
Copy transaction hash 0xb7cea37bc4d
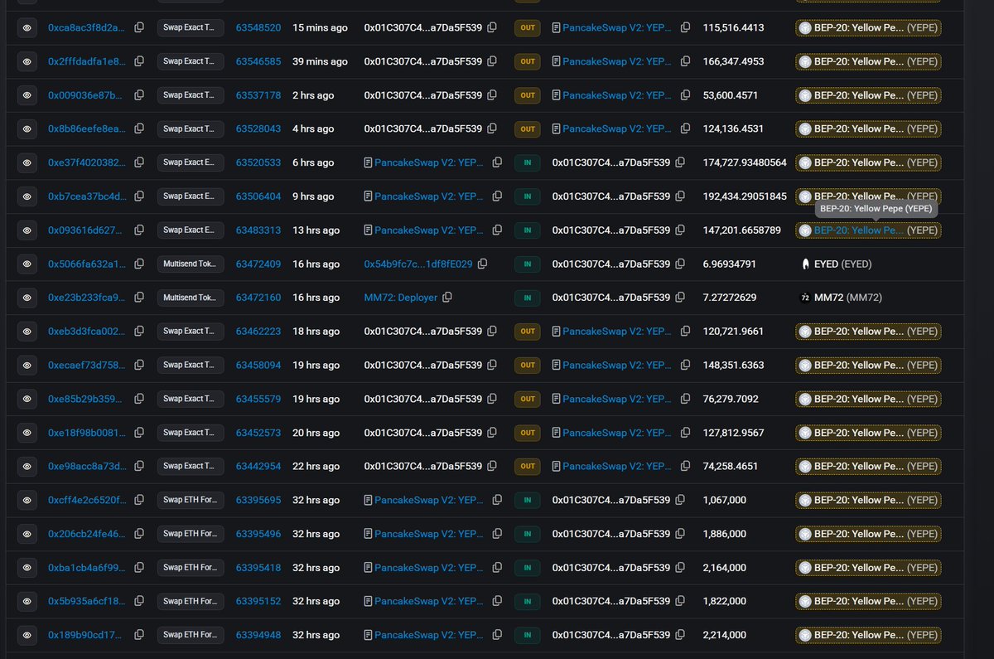click(x=139, y=196)
